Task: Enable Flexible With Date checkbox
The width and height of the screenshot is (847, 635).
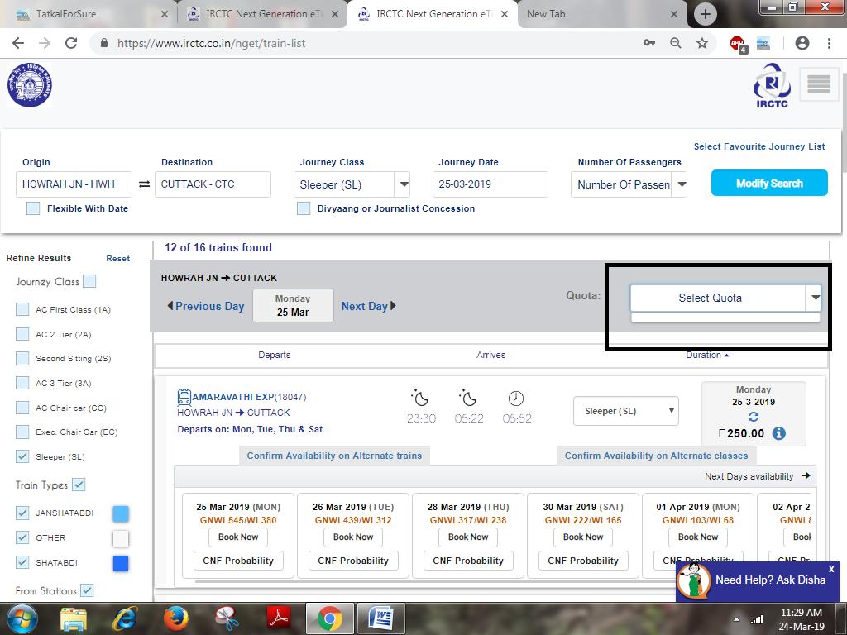Action: tap(33, 208)
